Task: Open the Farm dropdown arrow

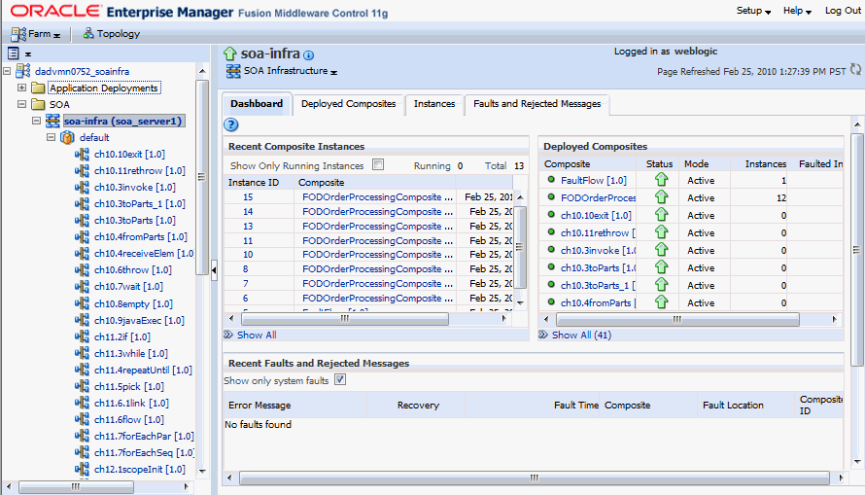Action: click(x=56, y=35)
